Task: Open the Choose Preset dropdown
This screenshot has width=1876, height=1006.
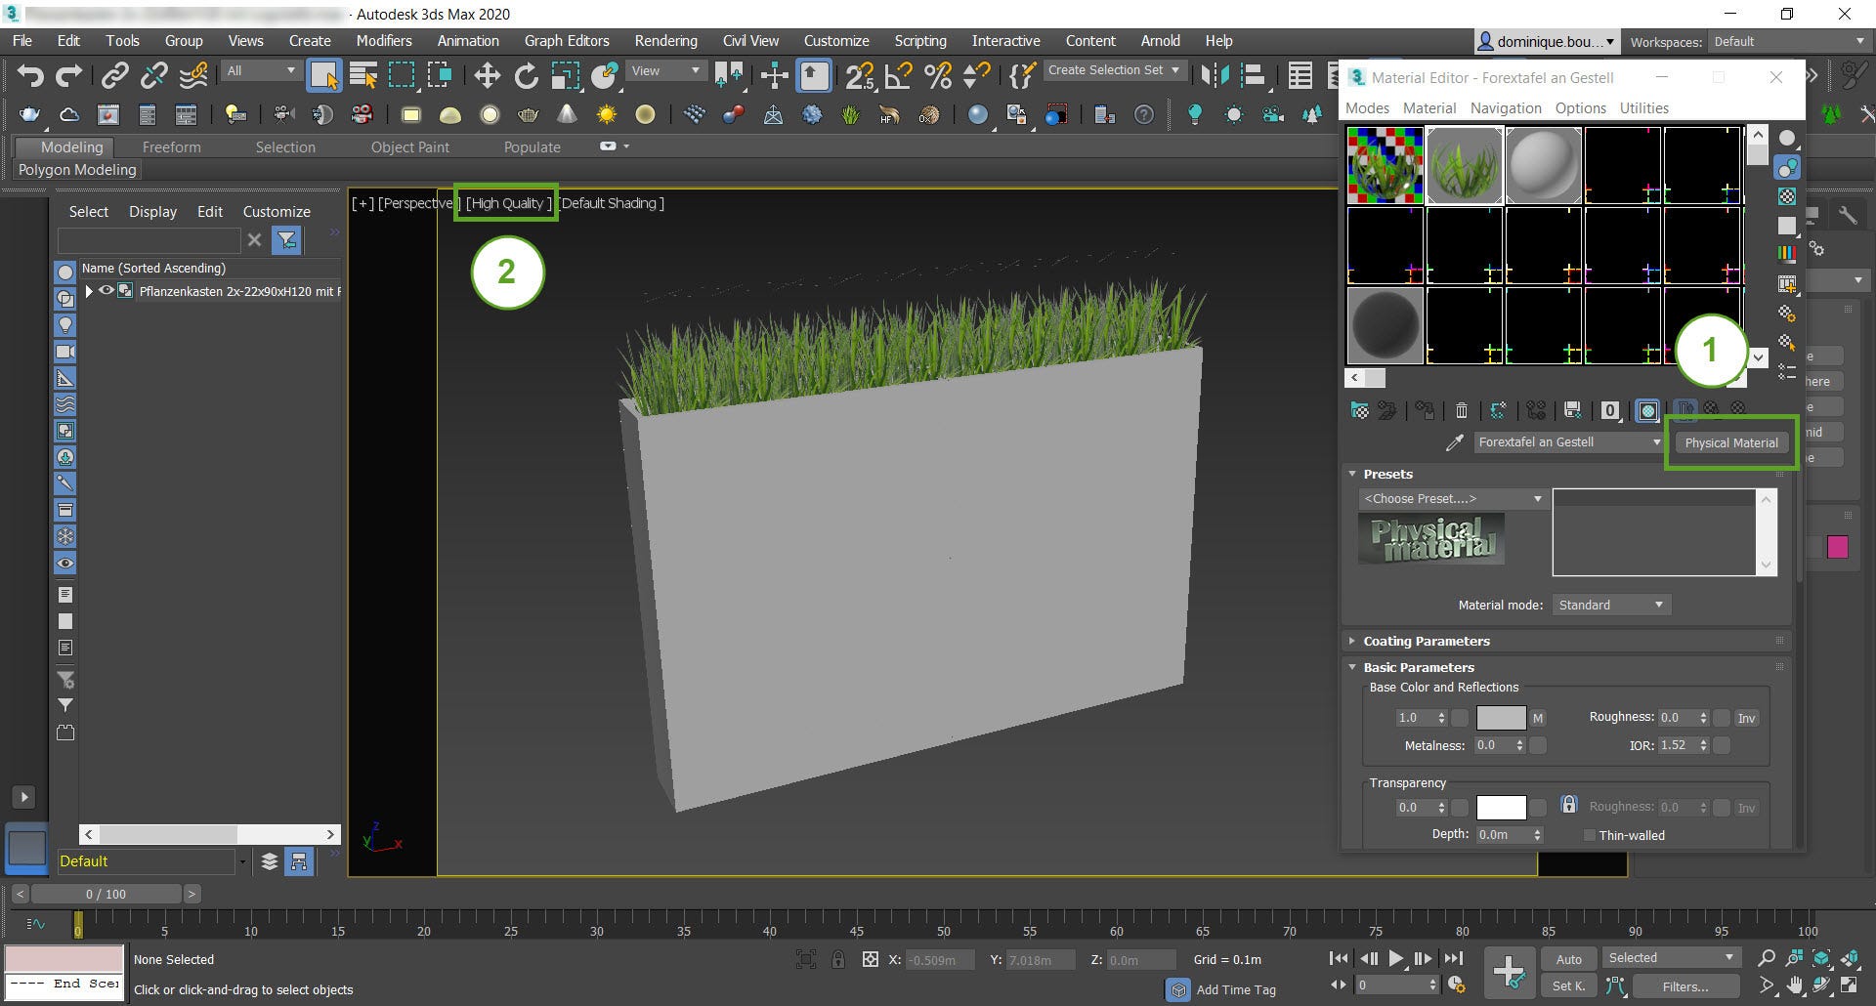Action: pos(1452,498)
